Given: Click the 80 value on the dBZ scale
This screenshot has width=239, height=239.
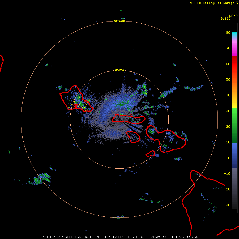Looking at the screenshot, I should [x=228, y=33].
